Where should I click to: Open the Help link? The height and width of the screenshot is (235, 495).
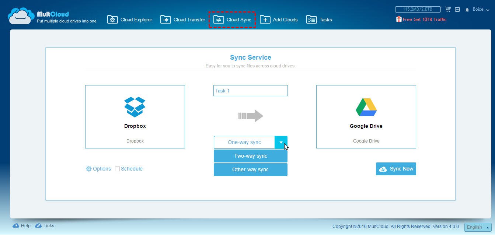click(26, 226)
